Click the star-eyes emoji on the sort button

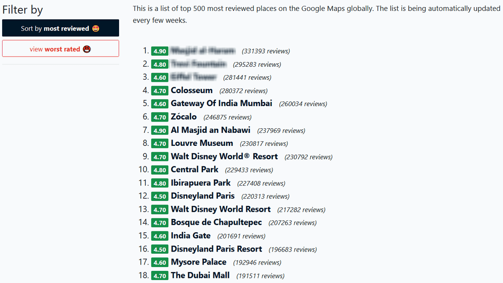(96, 28)
